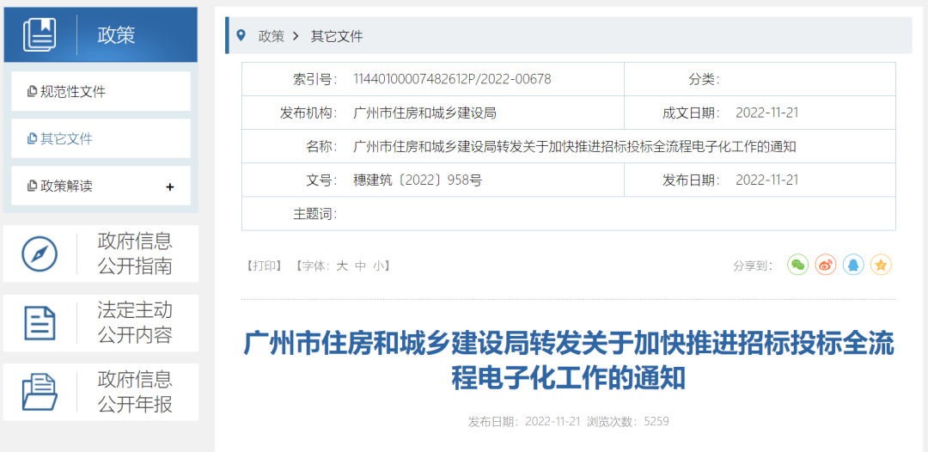This screenshot has width=928, height=452.
Task: Click the document icon beside 法定主动公开内容
Action: point(40,323)
